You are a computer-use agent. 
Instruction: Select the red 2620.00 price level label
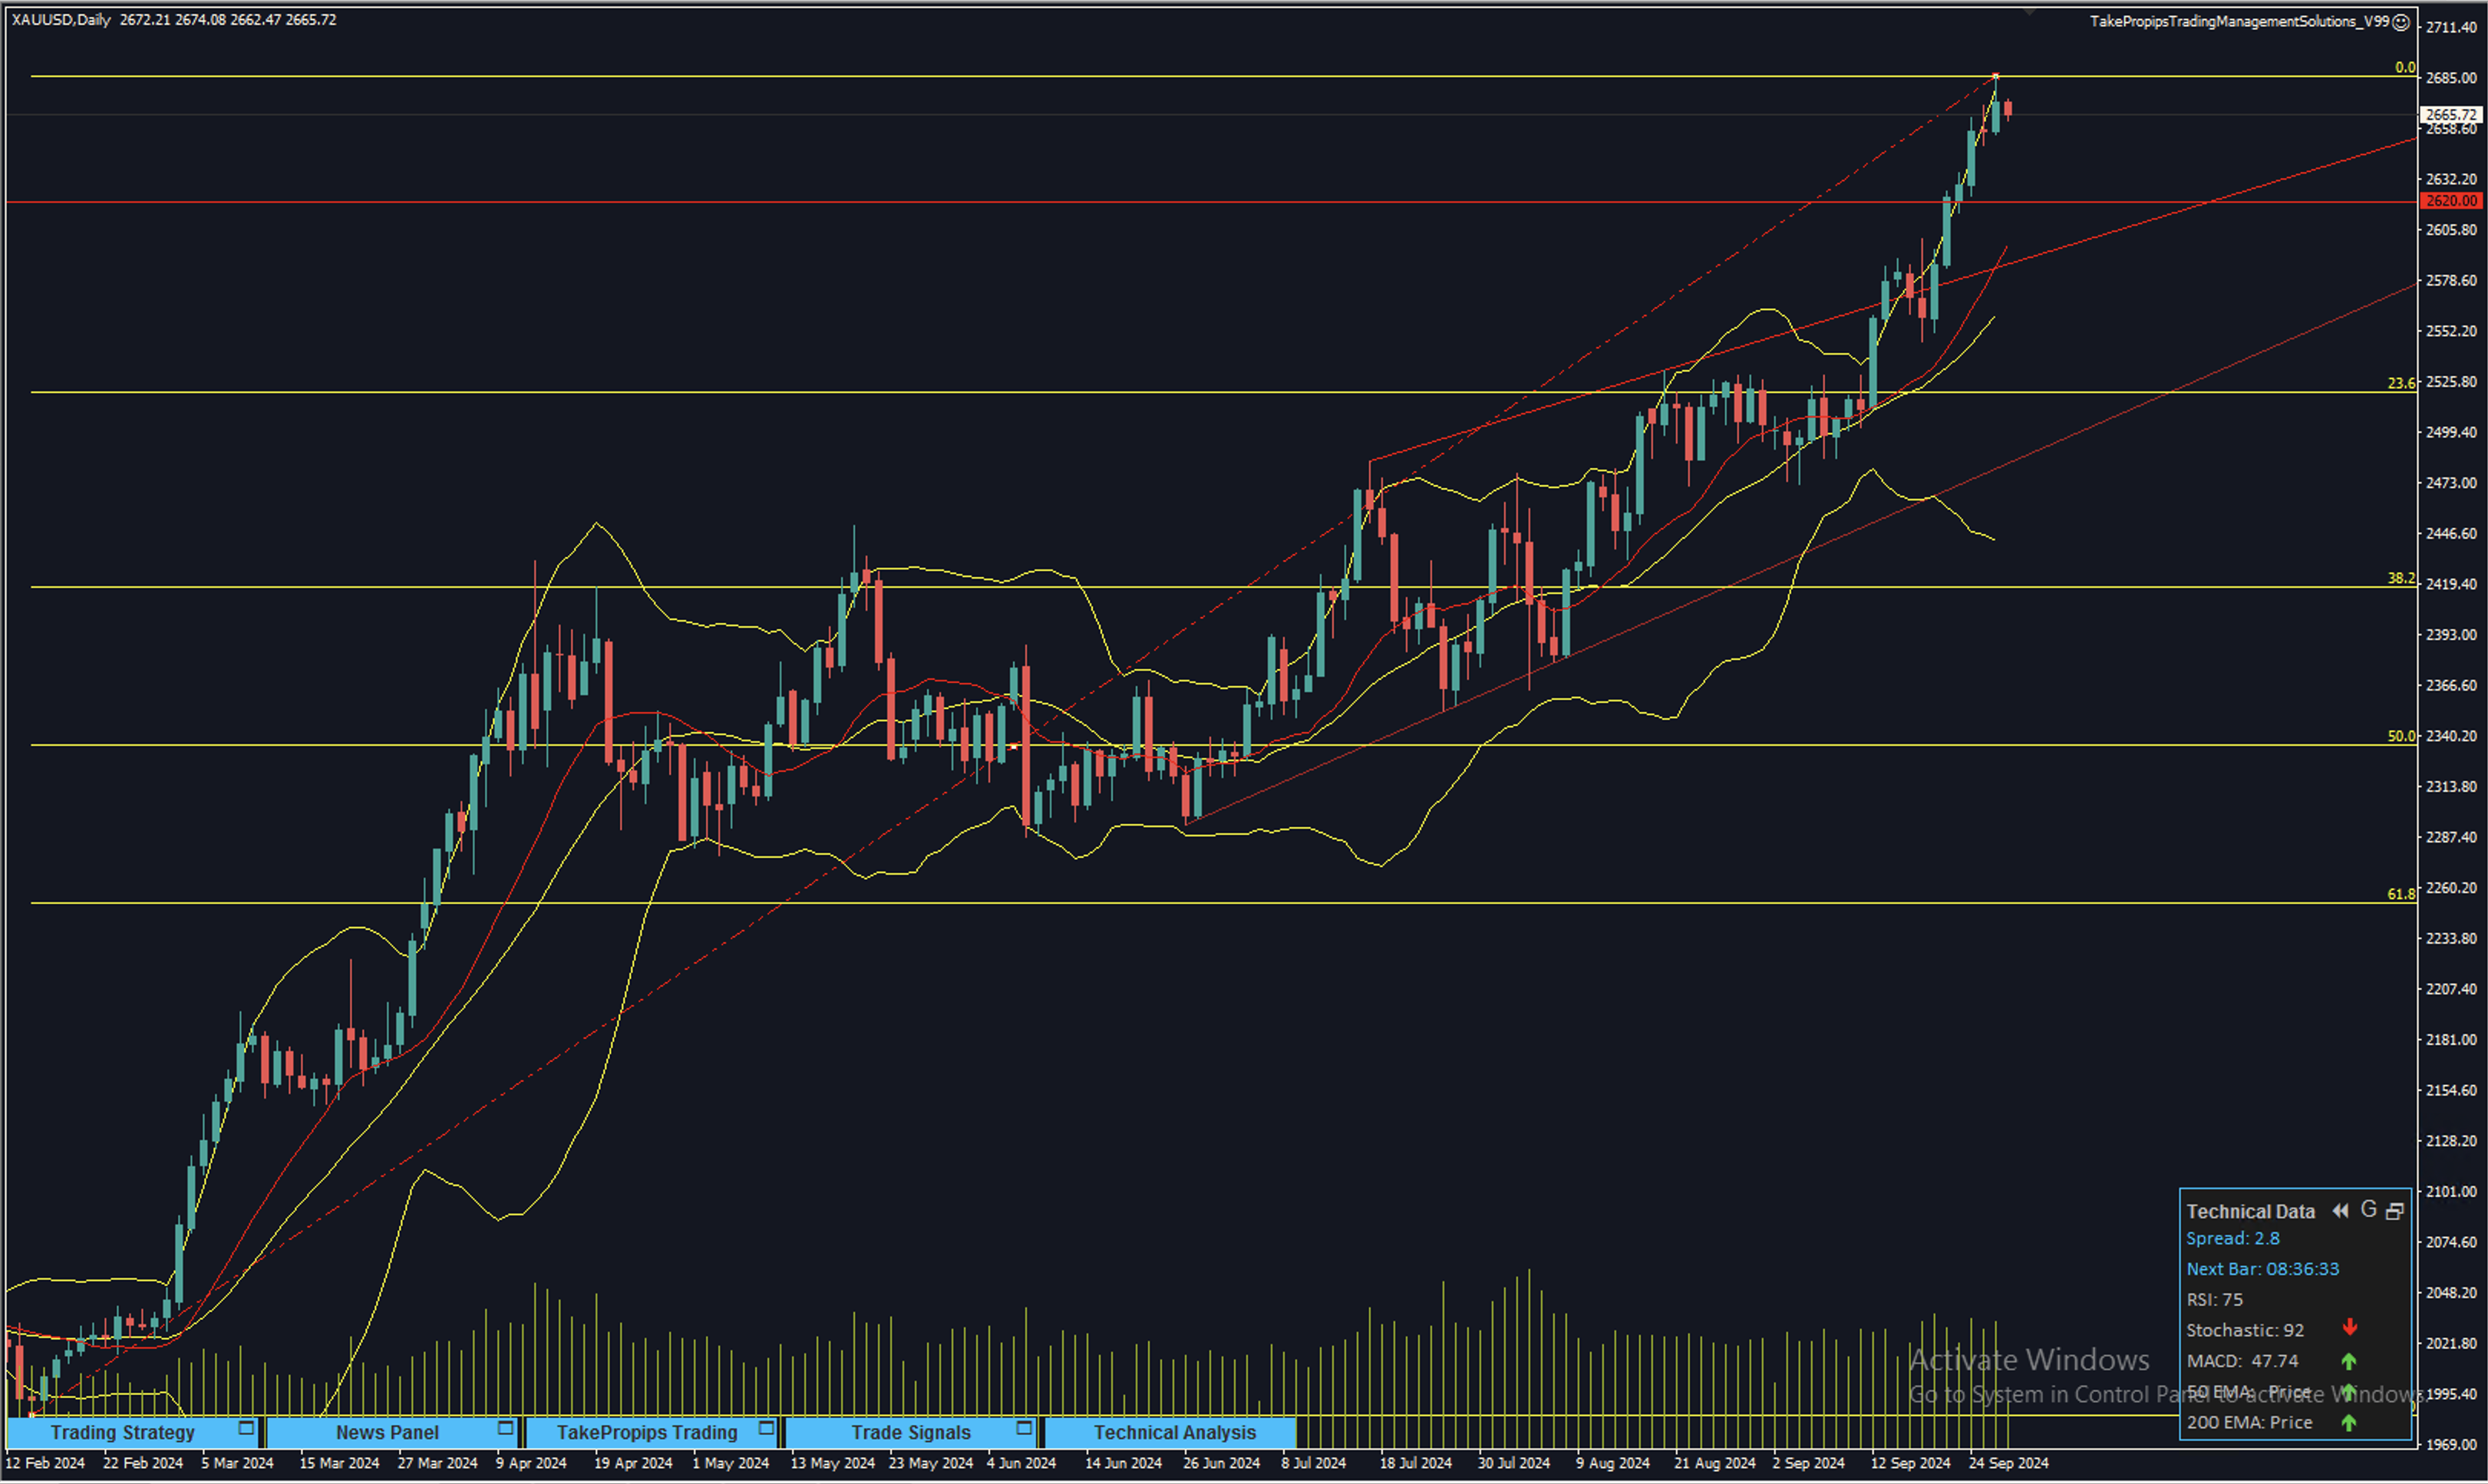2451,201
